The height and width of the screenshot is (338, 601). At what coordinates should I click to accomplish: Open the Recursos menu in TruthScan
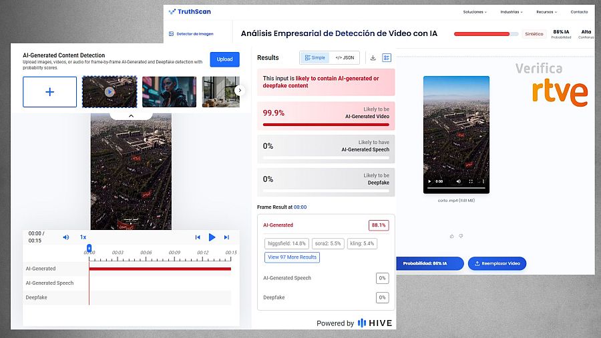click(546, 12)
